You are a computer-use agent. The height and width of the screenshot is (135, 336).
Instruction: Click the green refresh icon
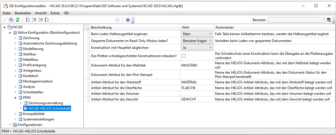[x=17, y=20]
